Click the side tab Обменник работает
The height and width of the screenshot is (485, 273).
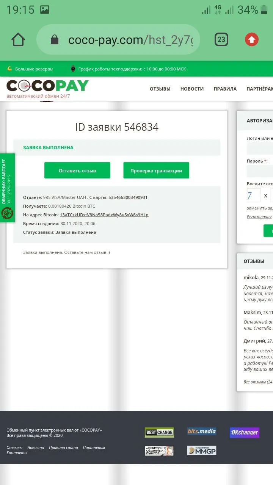coord(7,188)
